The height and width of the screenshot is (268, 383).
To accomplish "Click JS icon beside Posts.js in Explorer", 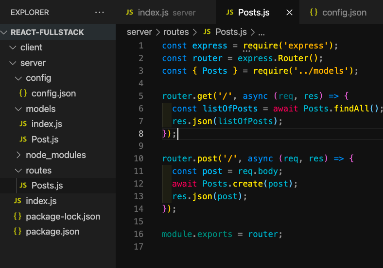I will point(23,186).
